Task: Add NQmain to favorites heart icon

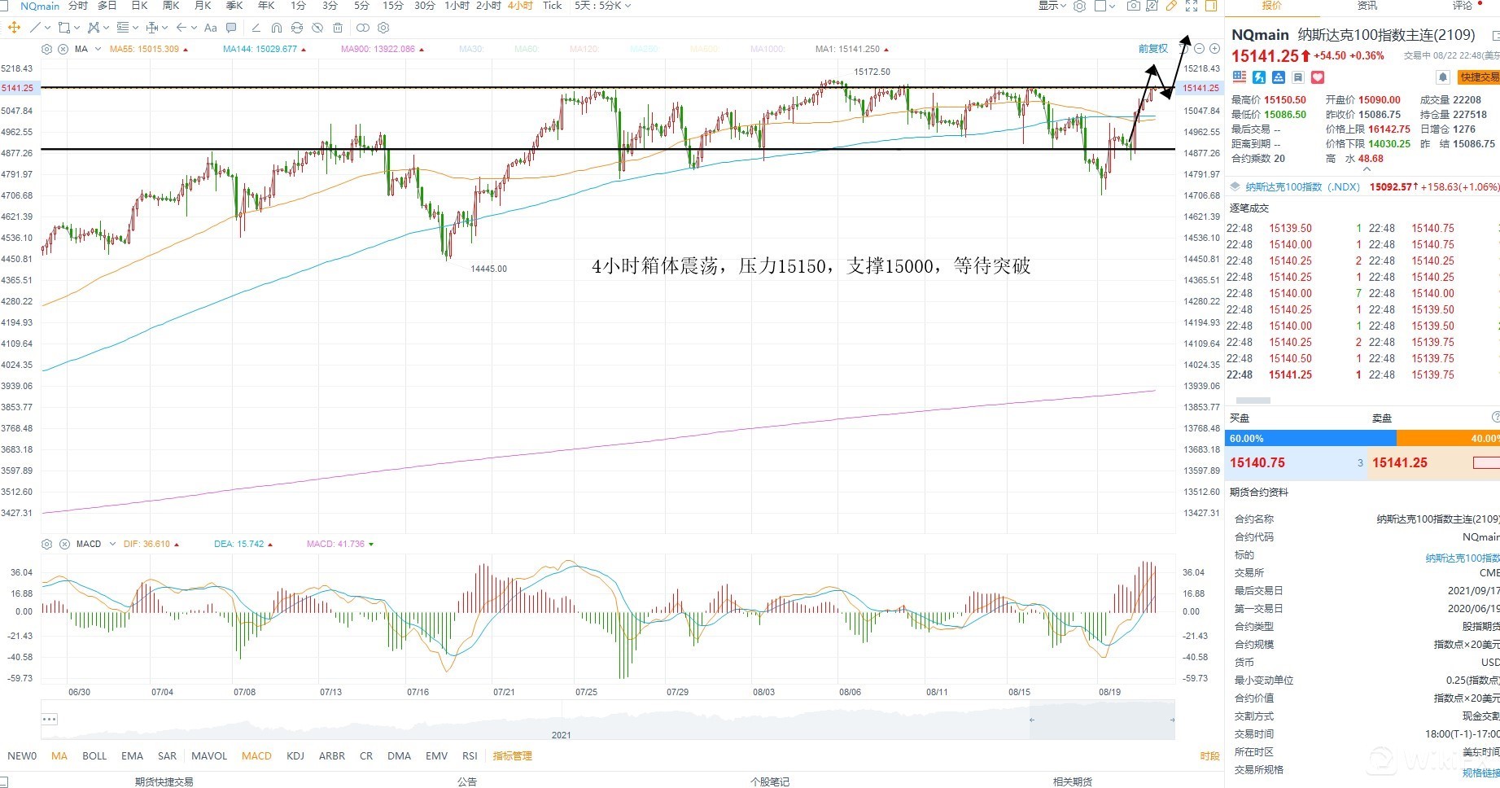Action: pyautogui.click(x=1318, y=77)
